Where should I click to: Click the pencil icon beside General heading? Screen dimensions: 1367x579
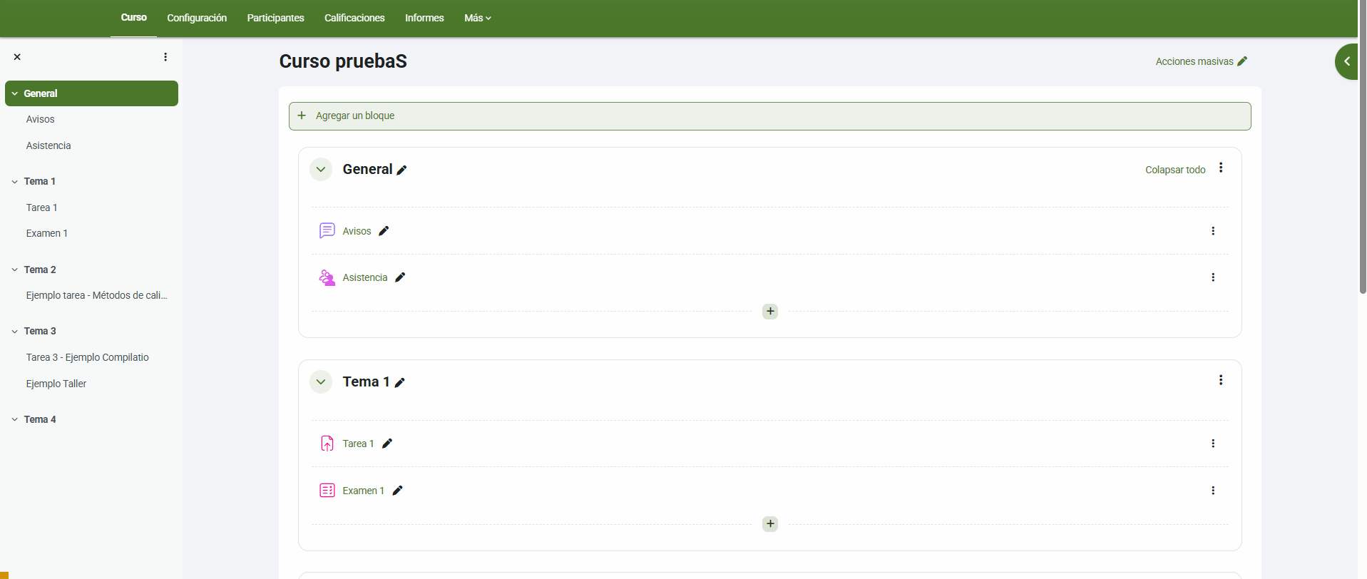point(401,170)
